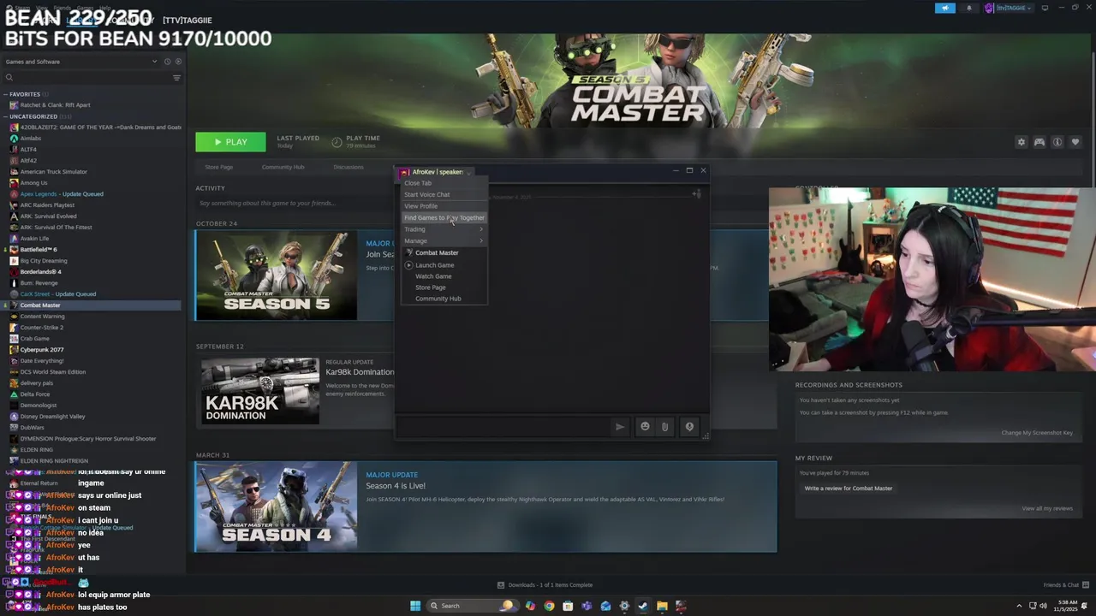This screenshot has height=616, width=1096.
Task: Click Steam announcements megaphone button
Action: tap(945, 8)
